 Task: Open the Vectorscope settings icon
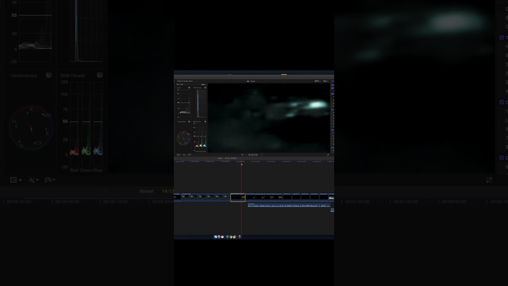(189, 122)
